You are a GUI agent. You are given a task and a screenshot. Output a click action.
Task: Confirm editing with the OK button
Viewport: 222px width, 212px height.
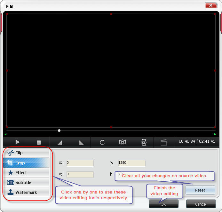(x=163, y=204)
